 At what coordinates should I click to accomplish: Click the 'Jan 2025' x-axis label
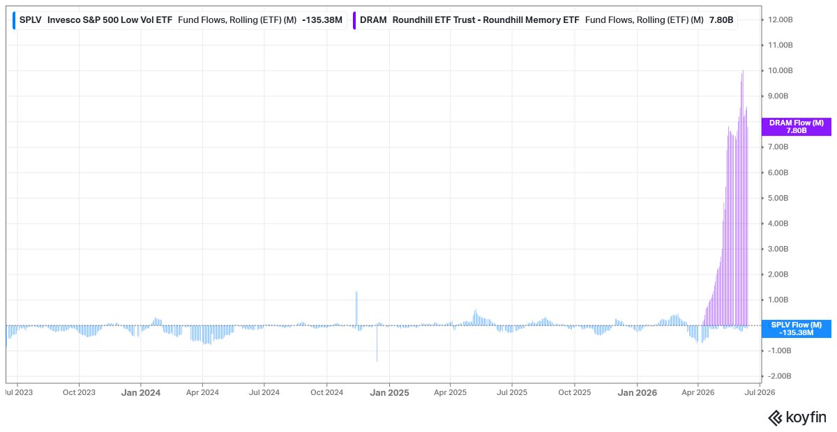coord(389,392)
